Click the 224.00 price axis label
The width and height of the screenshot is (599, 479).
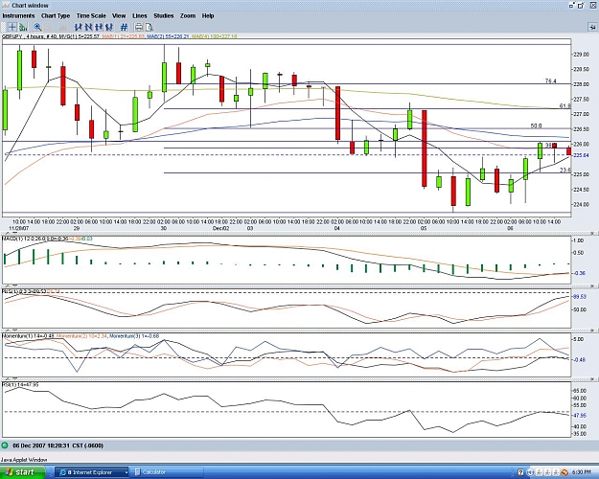(x=581, y=204)
